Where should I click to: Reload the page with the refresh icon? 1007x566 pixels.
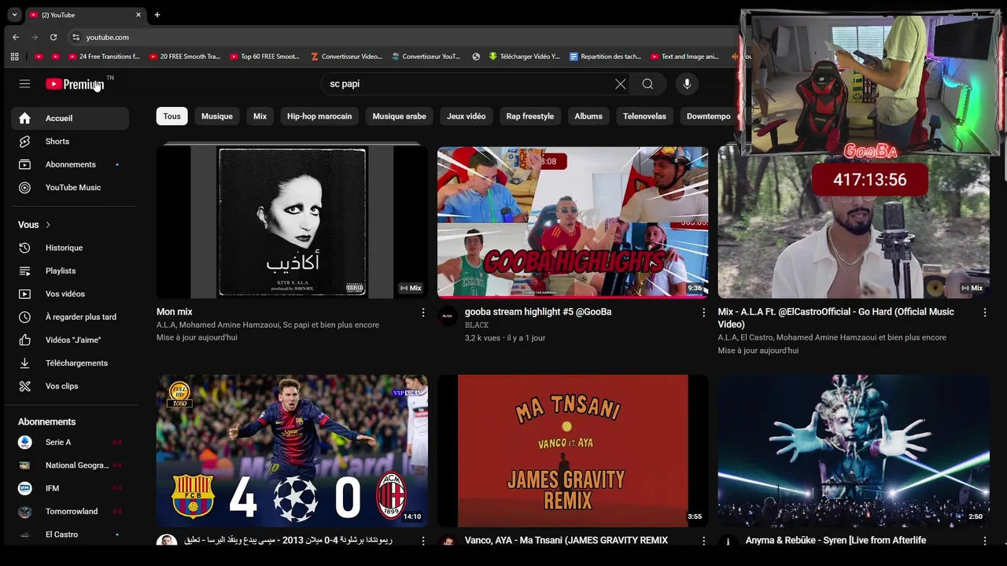click(x=53, y=37)
